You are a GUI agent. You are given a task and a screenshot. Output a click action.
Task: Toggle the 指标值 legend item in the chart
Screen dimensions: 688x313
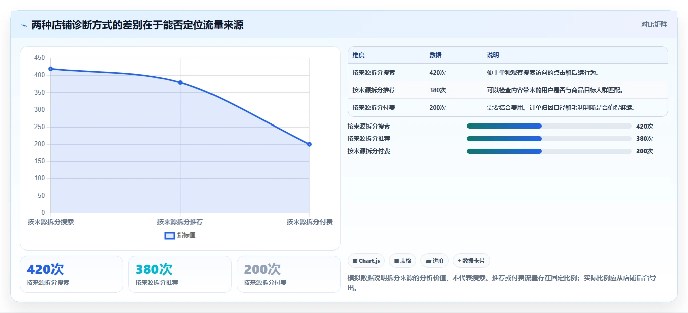pos(180,235)
